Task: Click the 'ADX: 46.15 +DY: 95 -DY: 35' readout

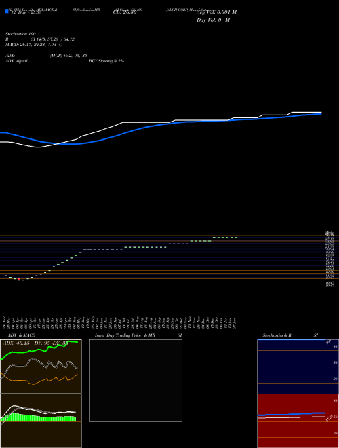Action: [35, 343]
